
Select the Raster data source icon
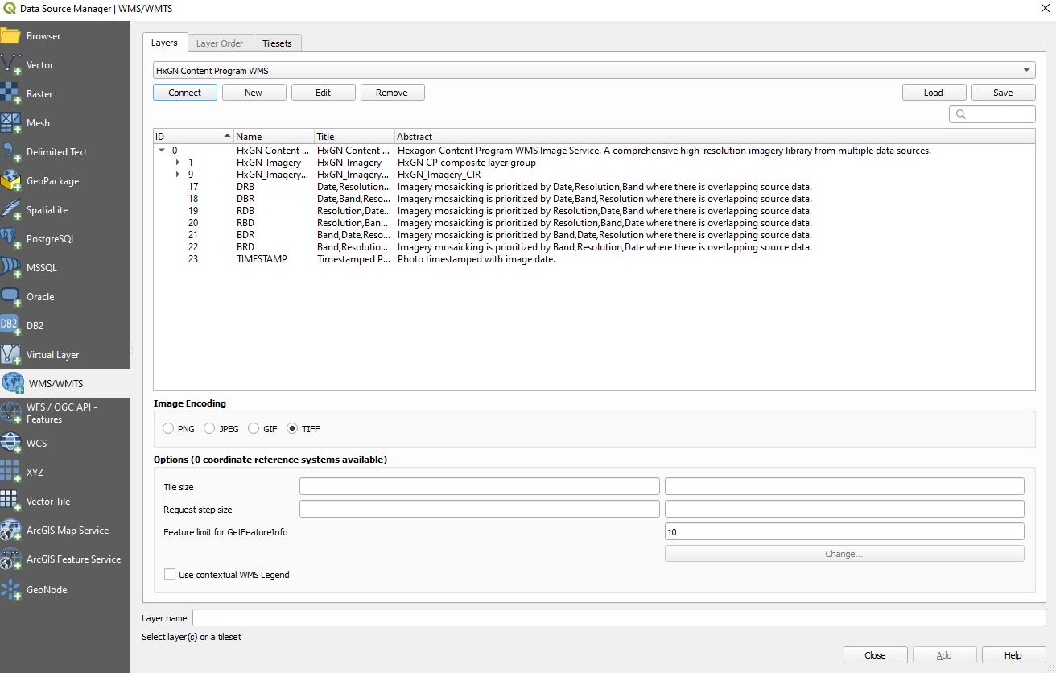[11, 94]
